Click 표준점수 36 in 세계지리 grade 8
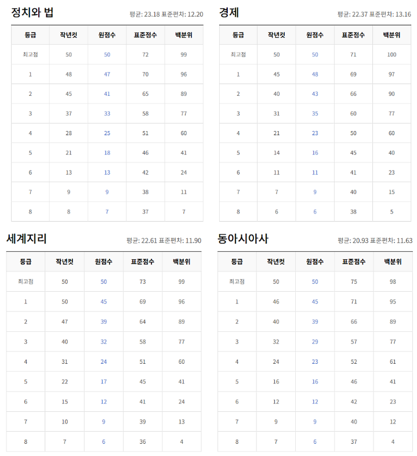417x456 pixels. click(x=143, y=441)
